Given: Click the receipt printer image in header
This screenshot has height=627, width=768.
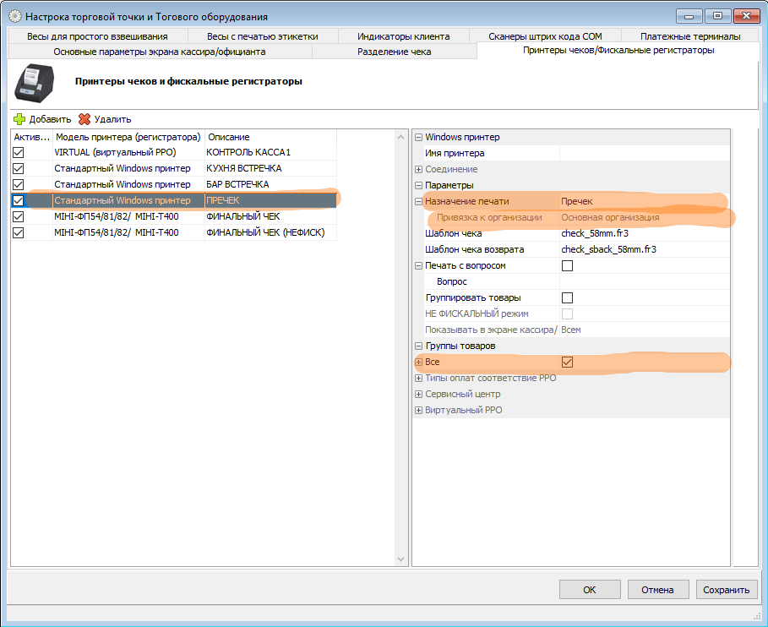Looking at the screenshot, I should (35, 84).
